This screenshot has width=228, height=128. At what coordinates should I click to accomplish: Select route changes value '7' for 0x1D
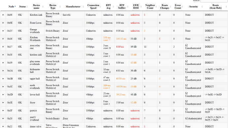tap(160, 95)
